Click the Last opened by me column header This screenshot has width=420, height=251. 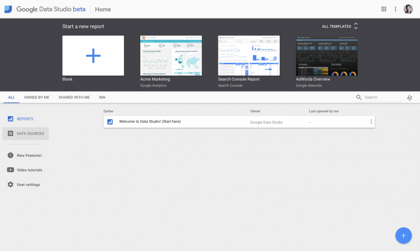324,111
